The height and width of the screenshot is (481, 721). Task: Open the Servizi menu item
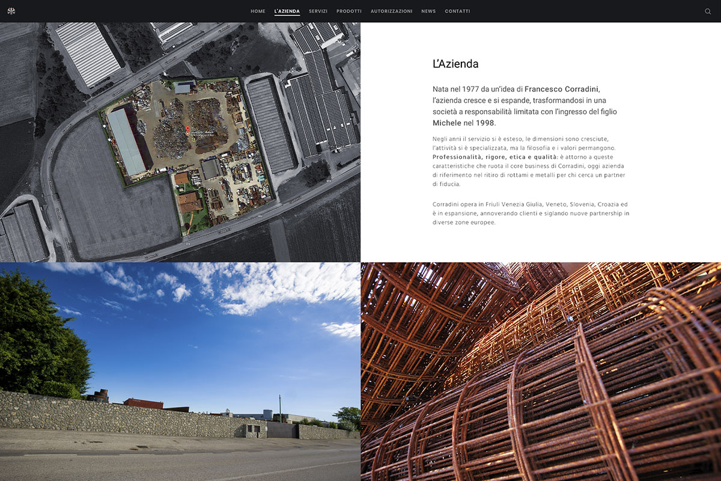tap(318, 11)
